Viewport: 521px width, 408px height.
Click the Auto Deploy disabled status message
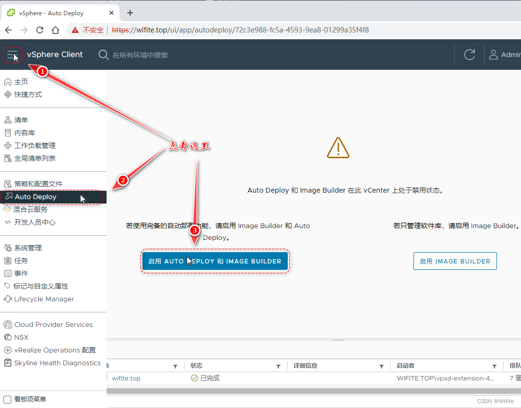click(346, 190)
